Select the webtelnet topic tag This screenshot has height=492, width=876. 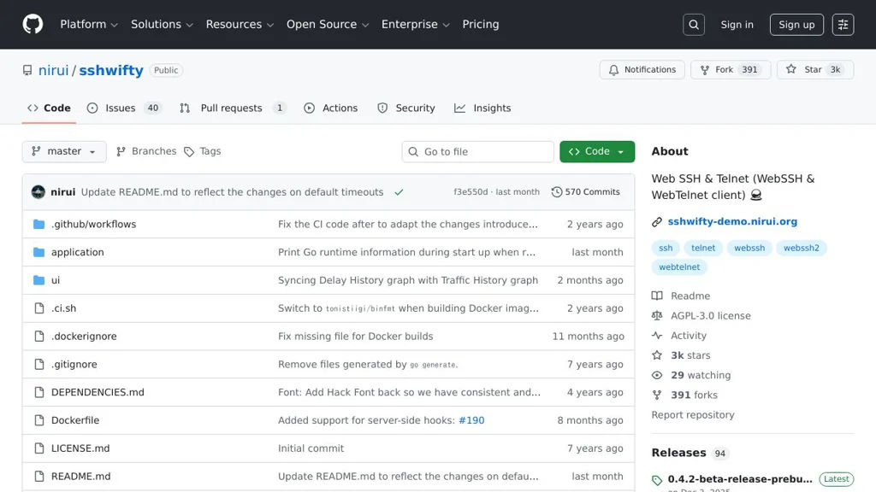click(x=679, y=266)
